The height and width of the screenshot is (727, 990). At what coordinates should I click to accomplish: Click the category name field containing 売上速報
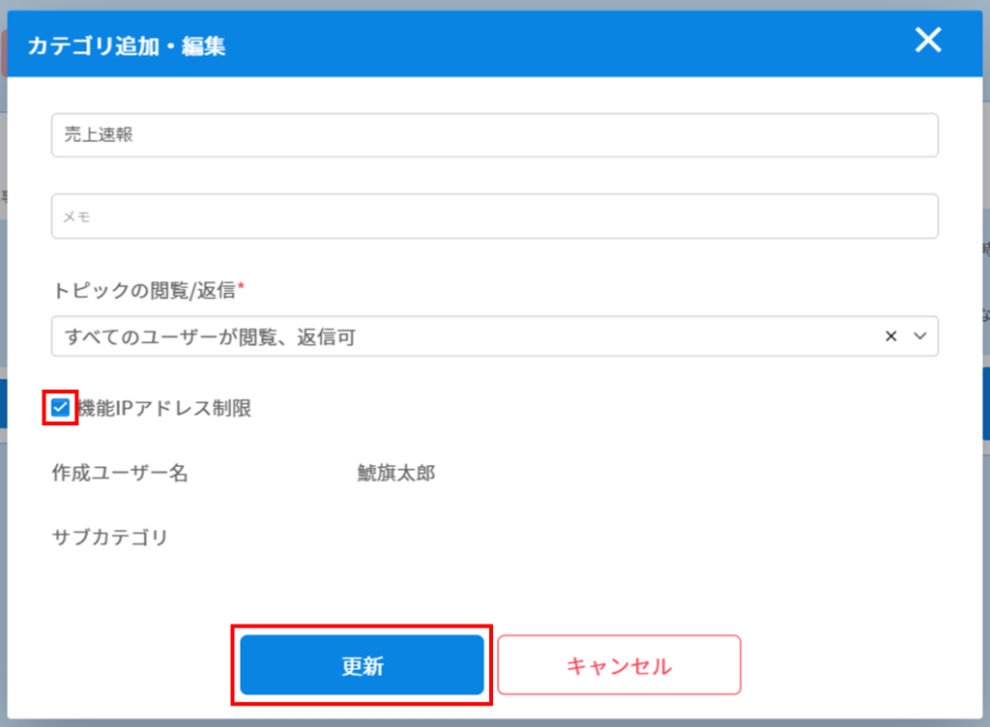click(x=494, y=135)
